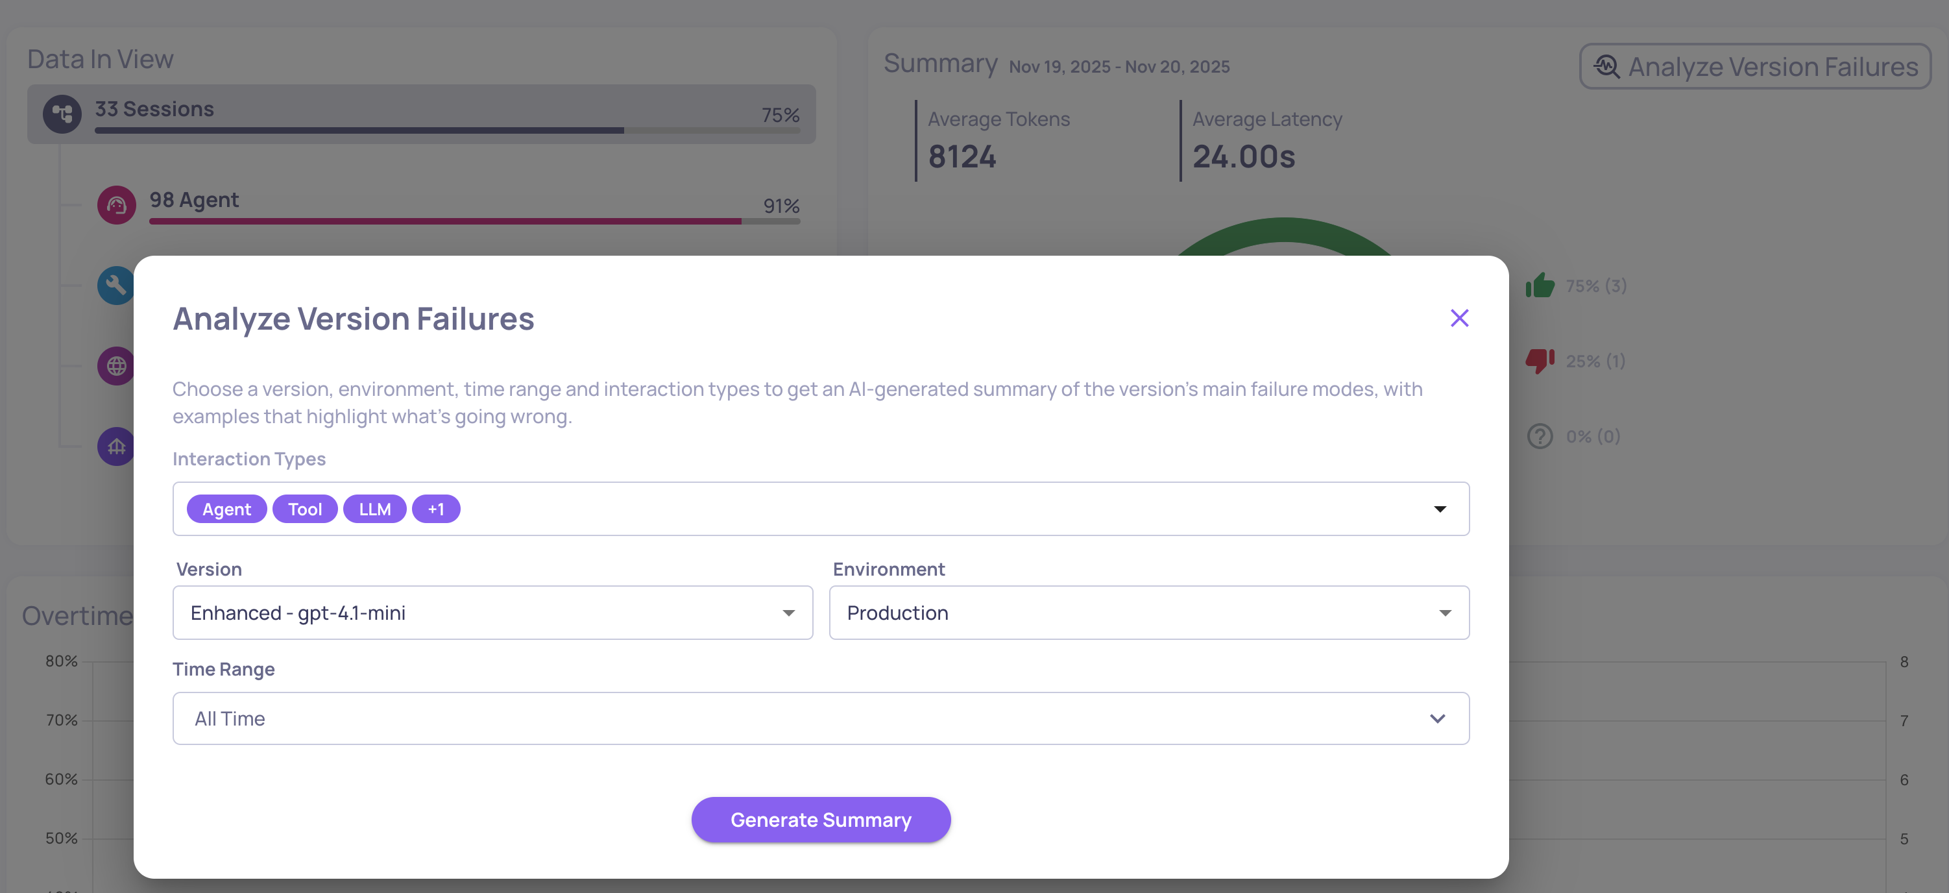
Task: Click the +1 overflow chip
Action: coord(436,509)
